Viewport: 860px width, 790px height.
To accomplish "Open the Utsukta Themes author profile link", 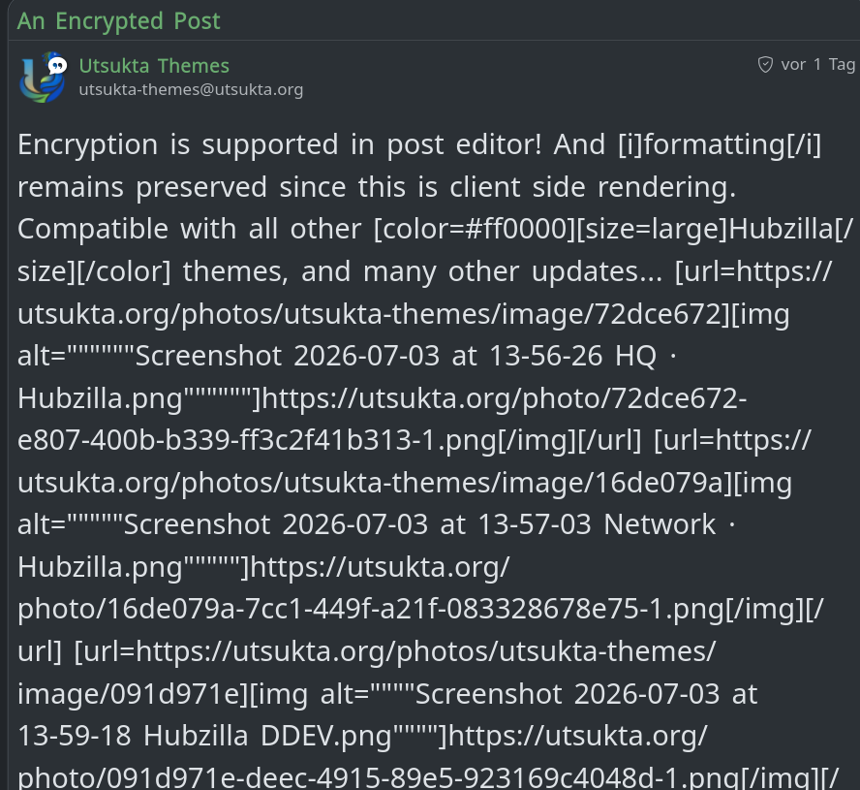I will pyautogui.click(x=154, y=66).
